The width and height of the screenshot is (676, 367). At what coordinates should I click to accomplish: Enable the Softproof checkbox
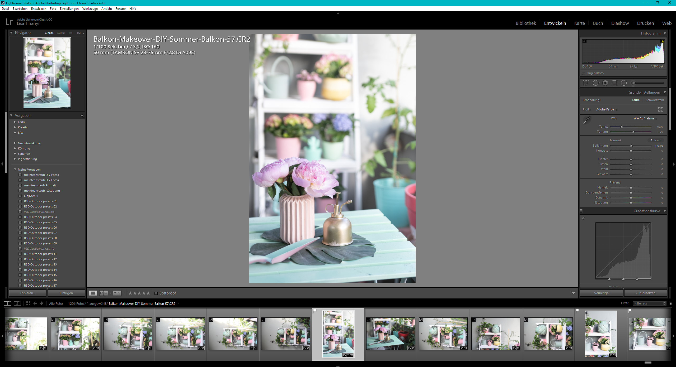pos(156,293)
